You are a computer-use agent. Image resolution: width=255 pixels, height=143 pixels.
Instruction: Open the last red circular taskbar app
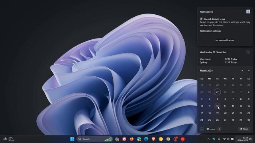(183, 139)
